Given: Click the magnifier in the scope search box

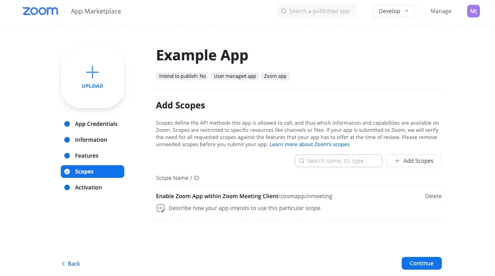Looking at the screenshot, I should (x=302, y=160).
